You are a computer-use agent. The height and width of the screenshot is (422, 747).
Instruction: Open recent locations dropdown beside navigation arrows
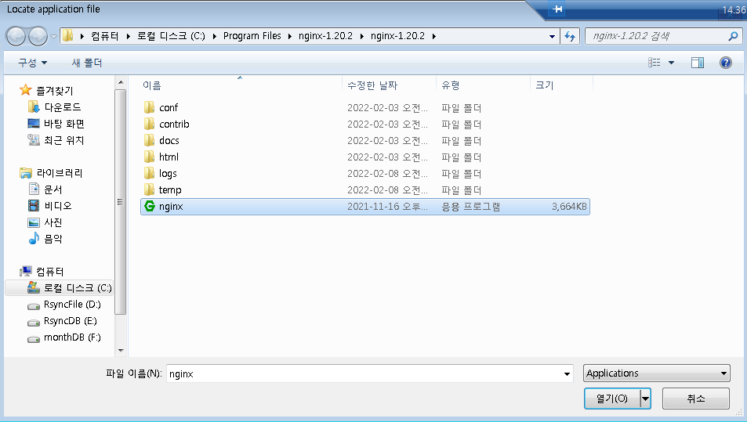pos(53,37)
